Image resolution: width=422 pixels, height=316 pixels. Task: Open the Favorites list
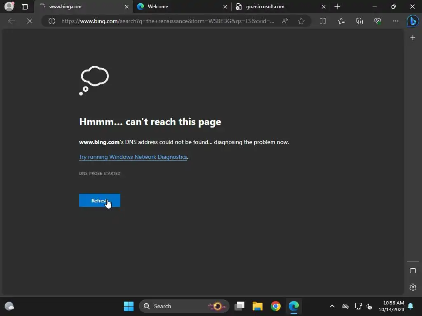[x=341, y=21]
